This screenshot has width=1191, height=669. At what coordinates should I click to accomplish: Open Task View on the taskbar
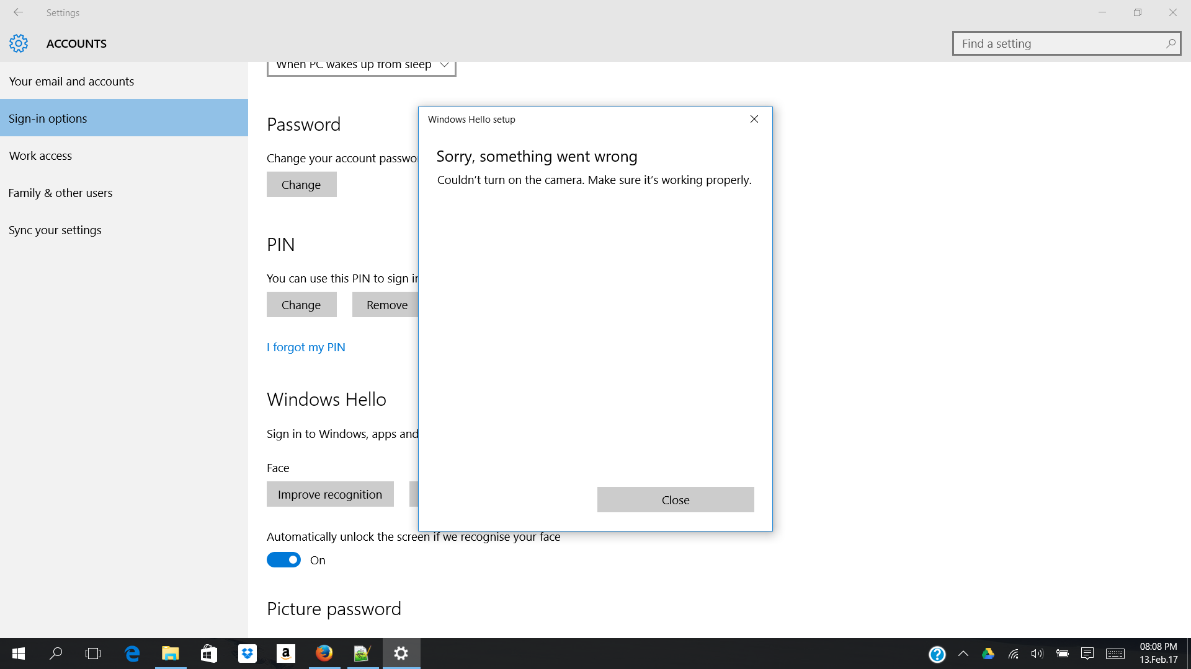92,654
